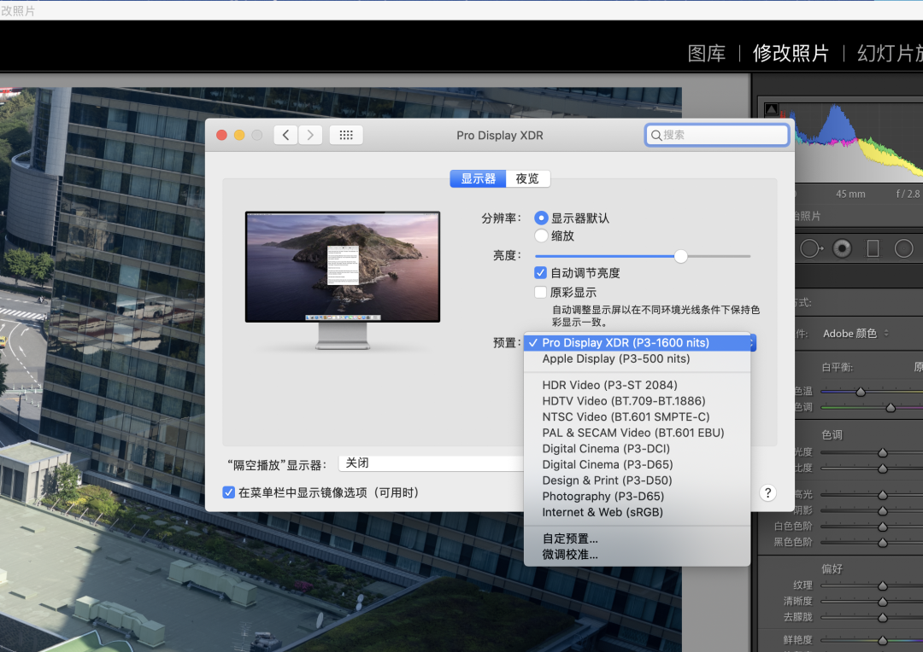Toggle histogram shadow clipping triangle in Lightroom
The image size is (923, 652).
click(771, 108)
